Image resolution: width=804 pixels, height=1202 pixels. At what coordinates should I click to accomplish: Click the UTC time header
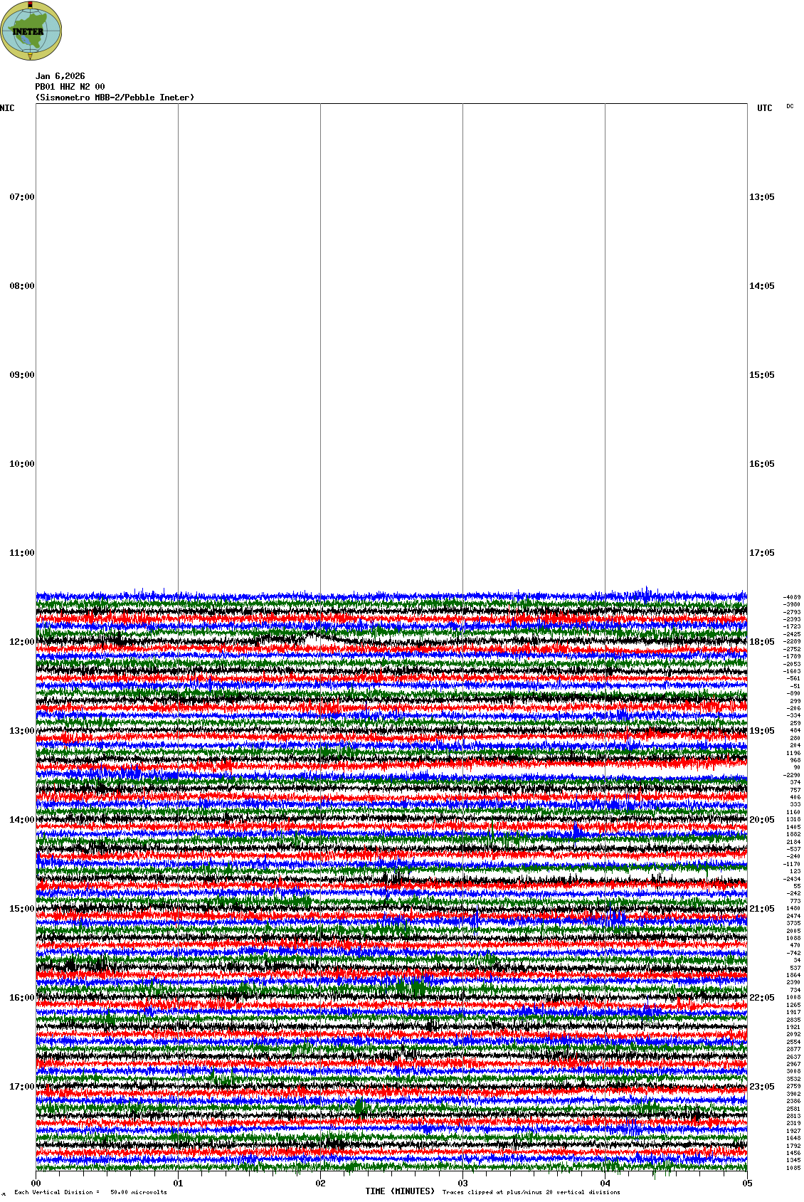pyautogui.click(x=764, y=108)
